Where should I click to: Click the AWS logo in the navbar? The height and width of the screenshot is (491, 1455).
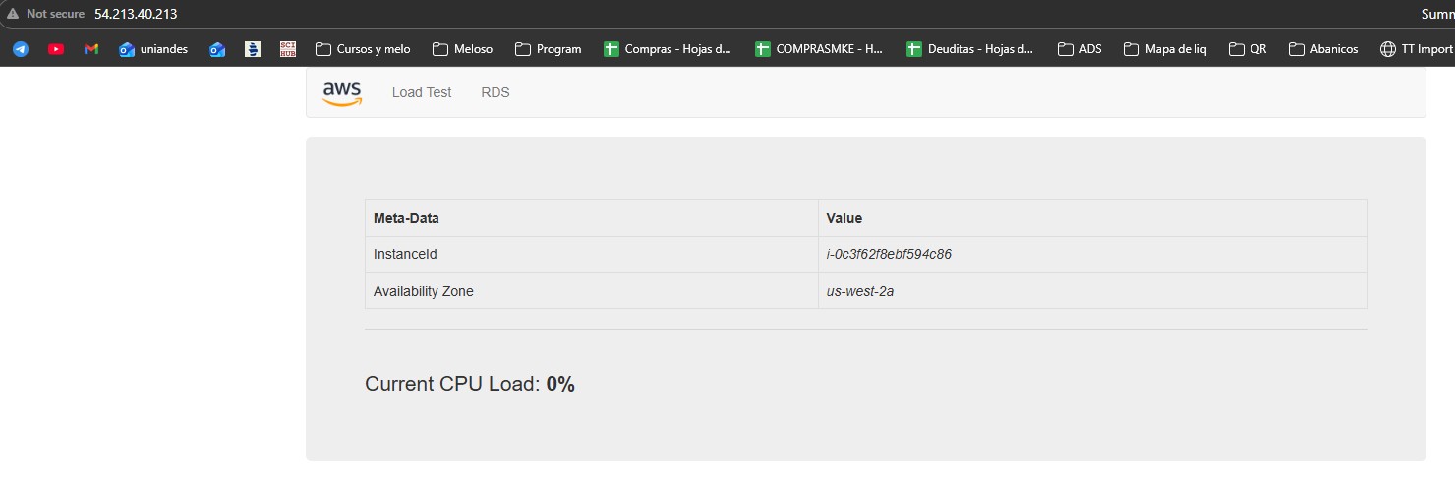tap(342, 92)
